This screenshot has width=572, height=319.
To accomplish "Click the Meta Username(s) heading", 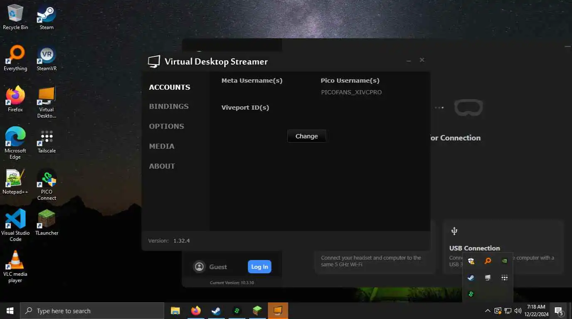I will pyautogui.click(x=252, y=81).
